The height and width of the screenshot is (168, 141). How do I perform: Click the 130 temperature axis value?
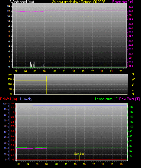pos(131,112)
